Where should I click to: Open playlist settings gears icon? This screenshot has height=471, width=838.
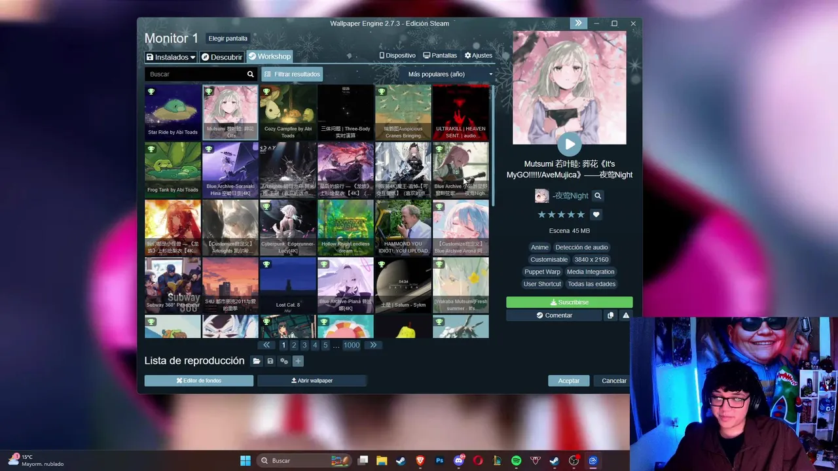click(284, 361)
